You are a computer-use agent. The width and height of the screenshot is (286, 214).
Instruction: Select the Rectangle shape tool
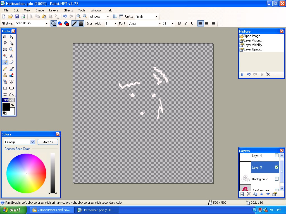pos(5,88)
